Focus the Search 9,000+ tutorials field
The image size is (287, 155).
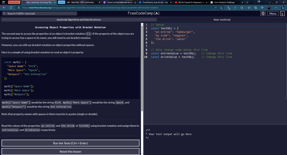click(x=39, y=14)
